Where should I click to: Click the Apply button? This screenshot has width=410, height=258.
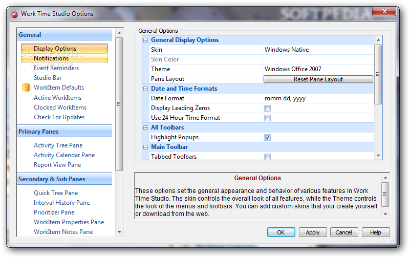point(313,232)
